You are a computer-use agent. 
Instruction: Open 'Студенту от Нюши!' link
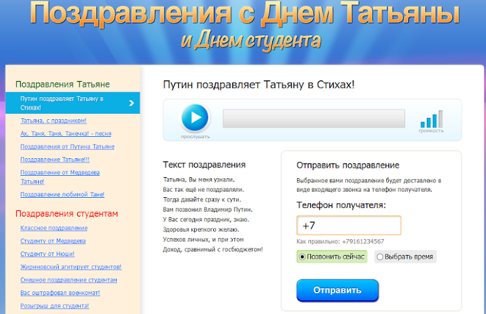[x=48, y=254]
